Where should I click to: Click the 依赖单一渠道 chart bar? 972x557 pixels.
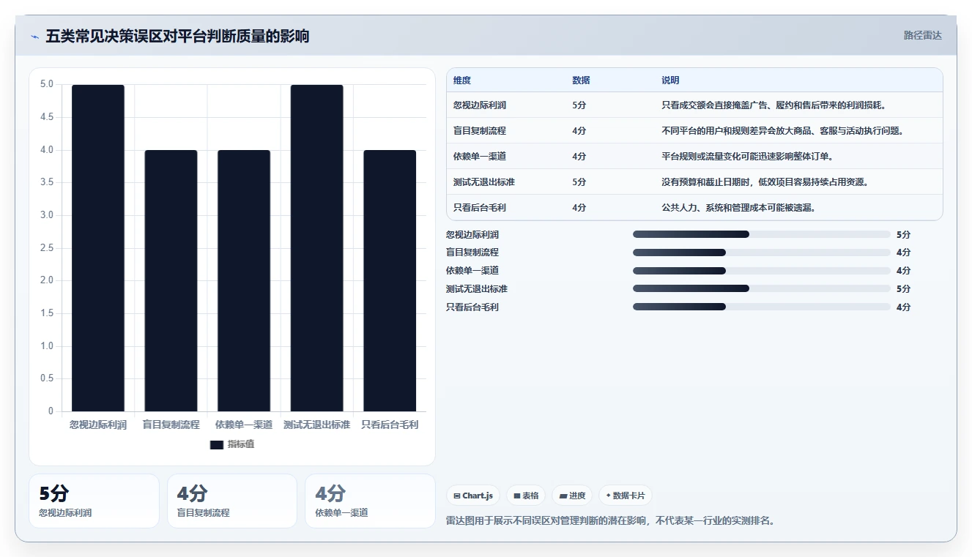tap(244, 281)
